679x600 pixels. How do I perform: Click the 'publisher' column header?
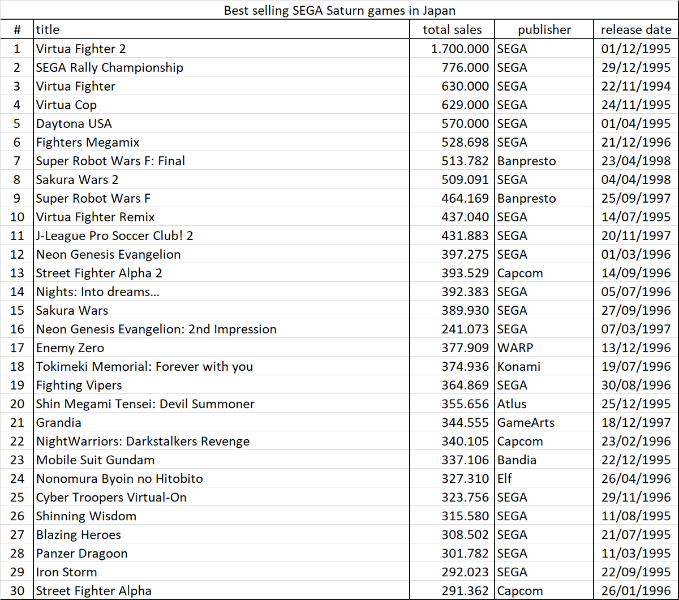tap(543, 29)
